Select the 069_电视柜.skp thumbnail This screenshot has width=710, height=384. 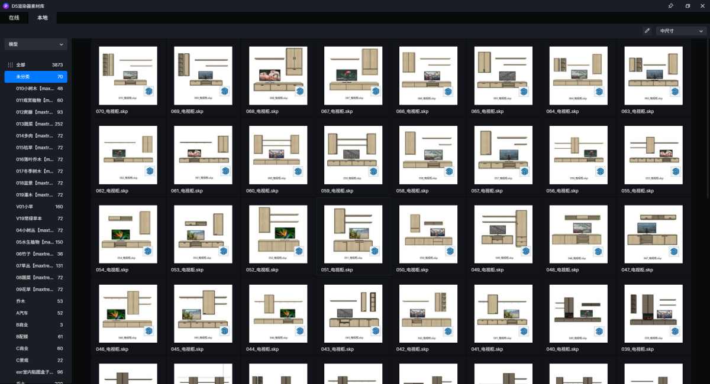(203, 76)
